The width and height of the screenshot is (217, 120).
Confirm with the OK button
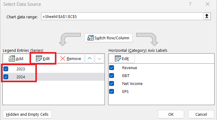(171, 114)
